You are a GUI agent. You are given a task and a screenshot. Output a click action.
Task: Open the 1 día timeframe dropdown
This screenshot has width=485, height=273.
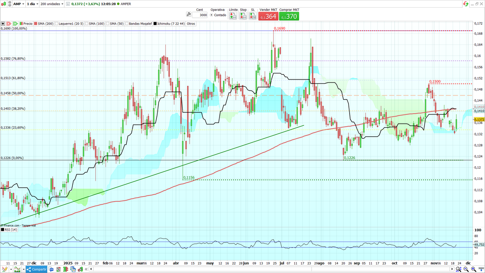pos(32,4)
